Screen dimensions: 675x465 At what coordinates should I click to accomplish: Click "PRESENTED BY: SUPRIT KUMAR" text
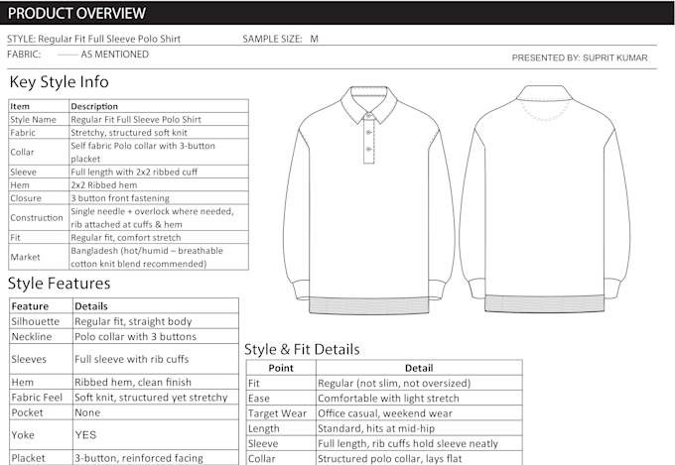(x=580, y=58)
